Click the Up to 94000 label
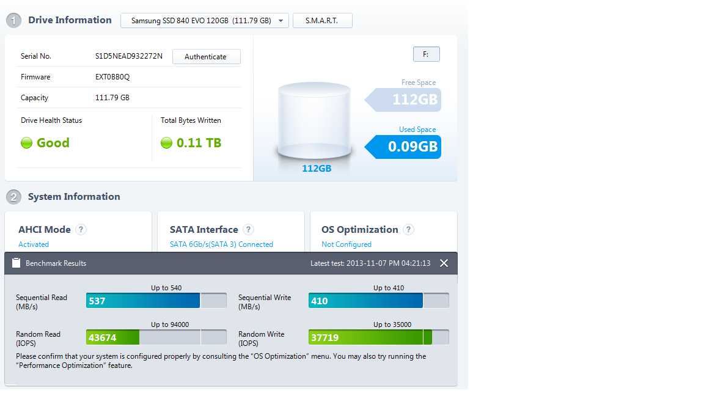This screenshot has width=704, height=396. point(170,324)
